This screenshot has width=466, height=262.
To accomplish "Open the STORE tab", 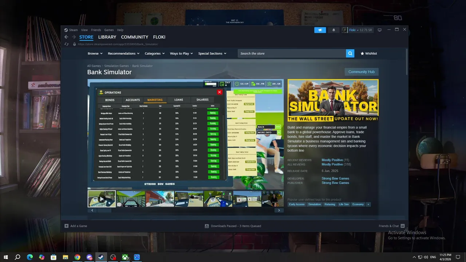I will tap(86, 37).
